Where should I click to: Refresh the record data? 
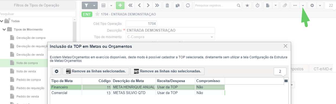tap(188, 5)
